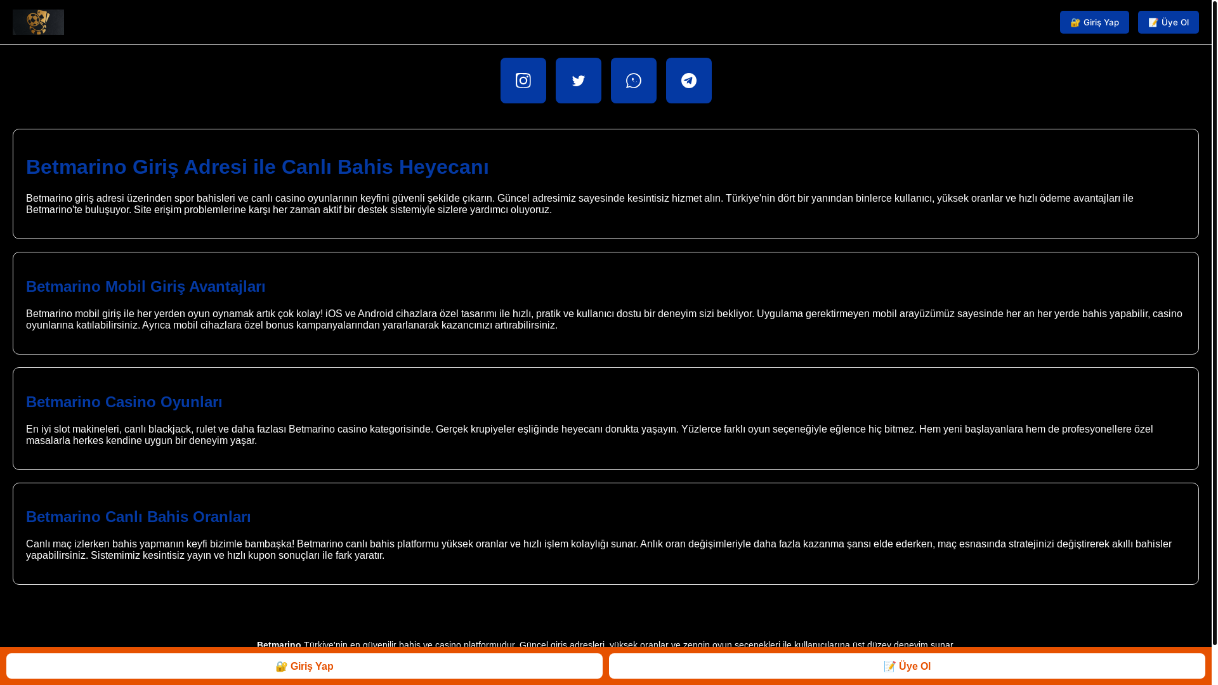Click paragraph starting 'Betmarino mobil giriş ile her yerden'

[x=604, y=319]
